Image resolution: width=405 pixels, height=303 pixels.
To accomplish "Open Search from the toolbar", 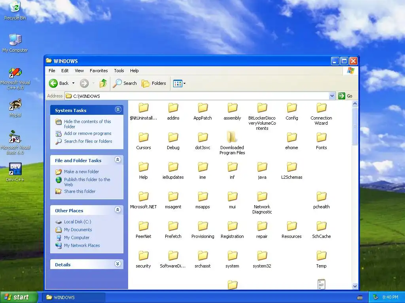I will 125,83.
